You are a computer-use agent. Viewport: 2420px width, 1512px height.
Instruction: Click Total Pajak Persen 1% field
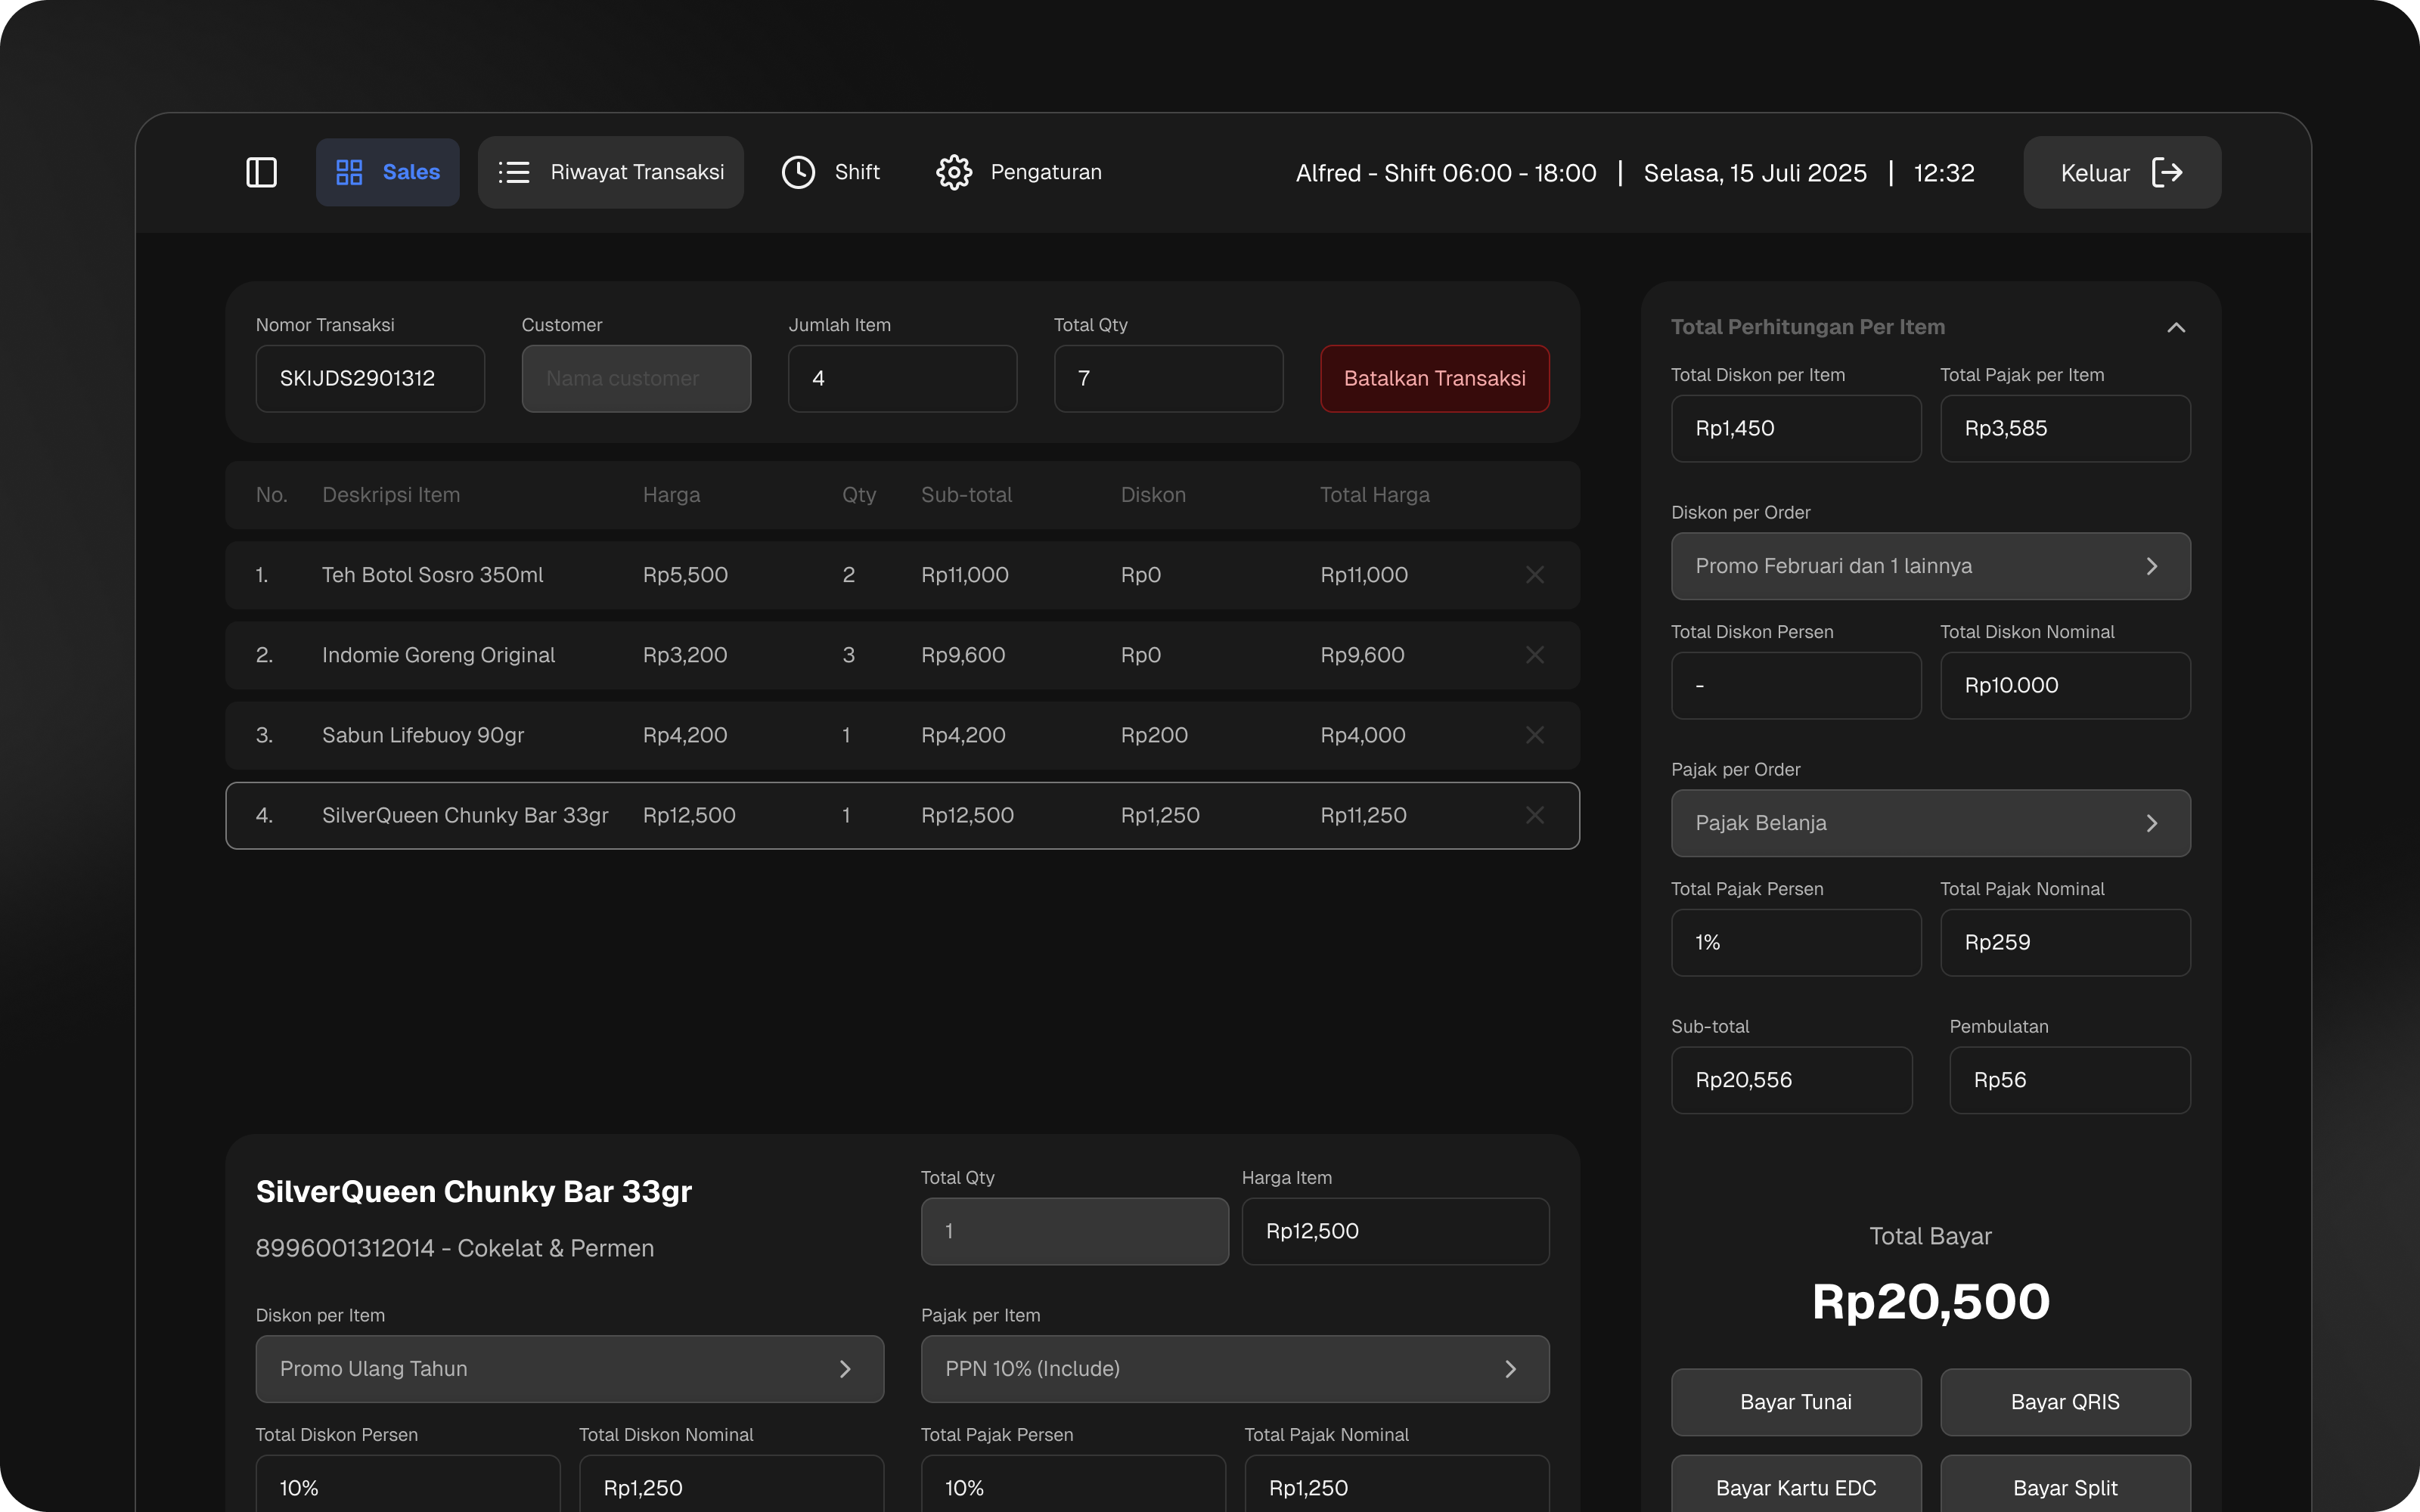1795,942
